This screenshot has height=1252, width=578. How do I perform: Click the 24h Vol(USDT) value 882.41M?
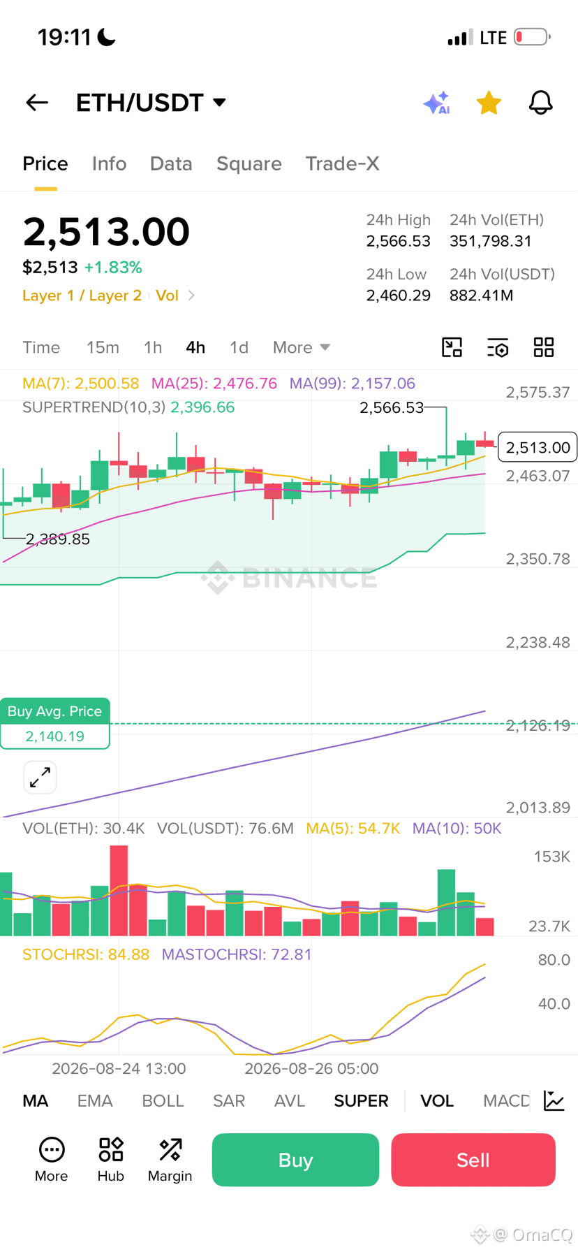point(482,296)
